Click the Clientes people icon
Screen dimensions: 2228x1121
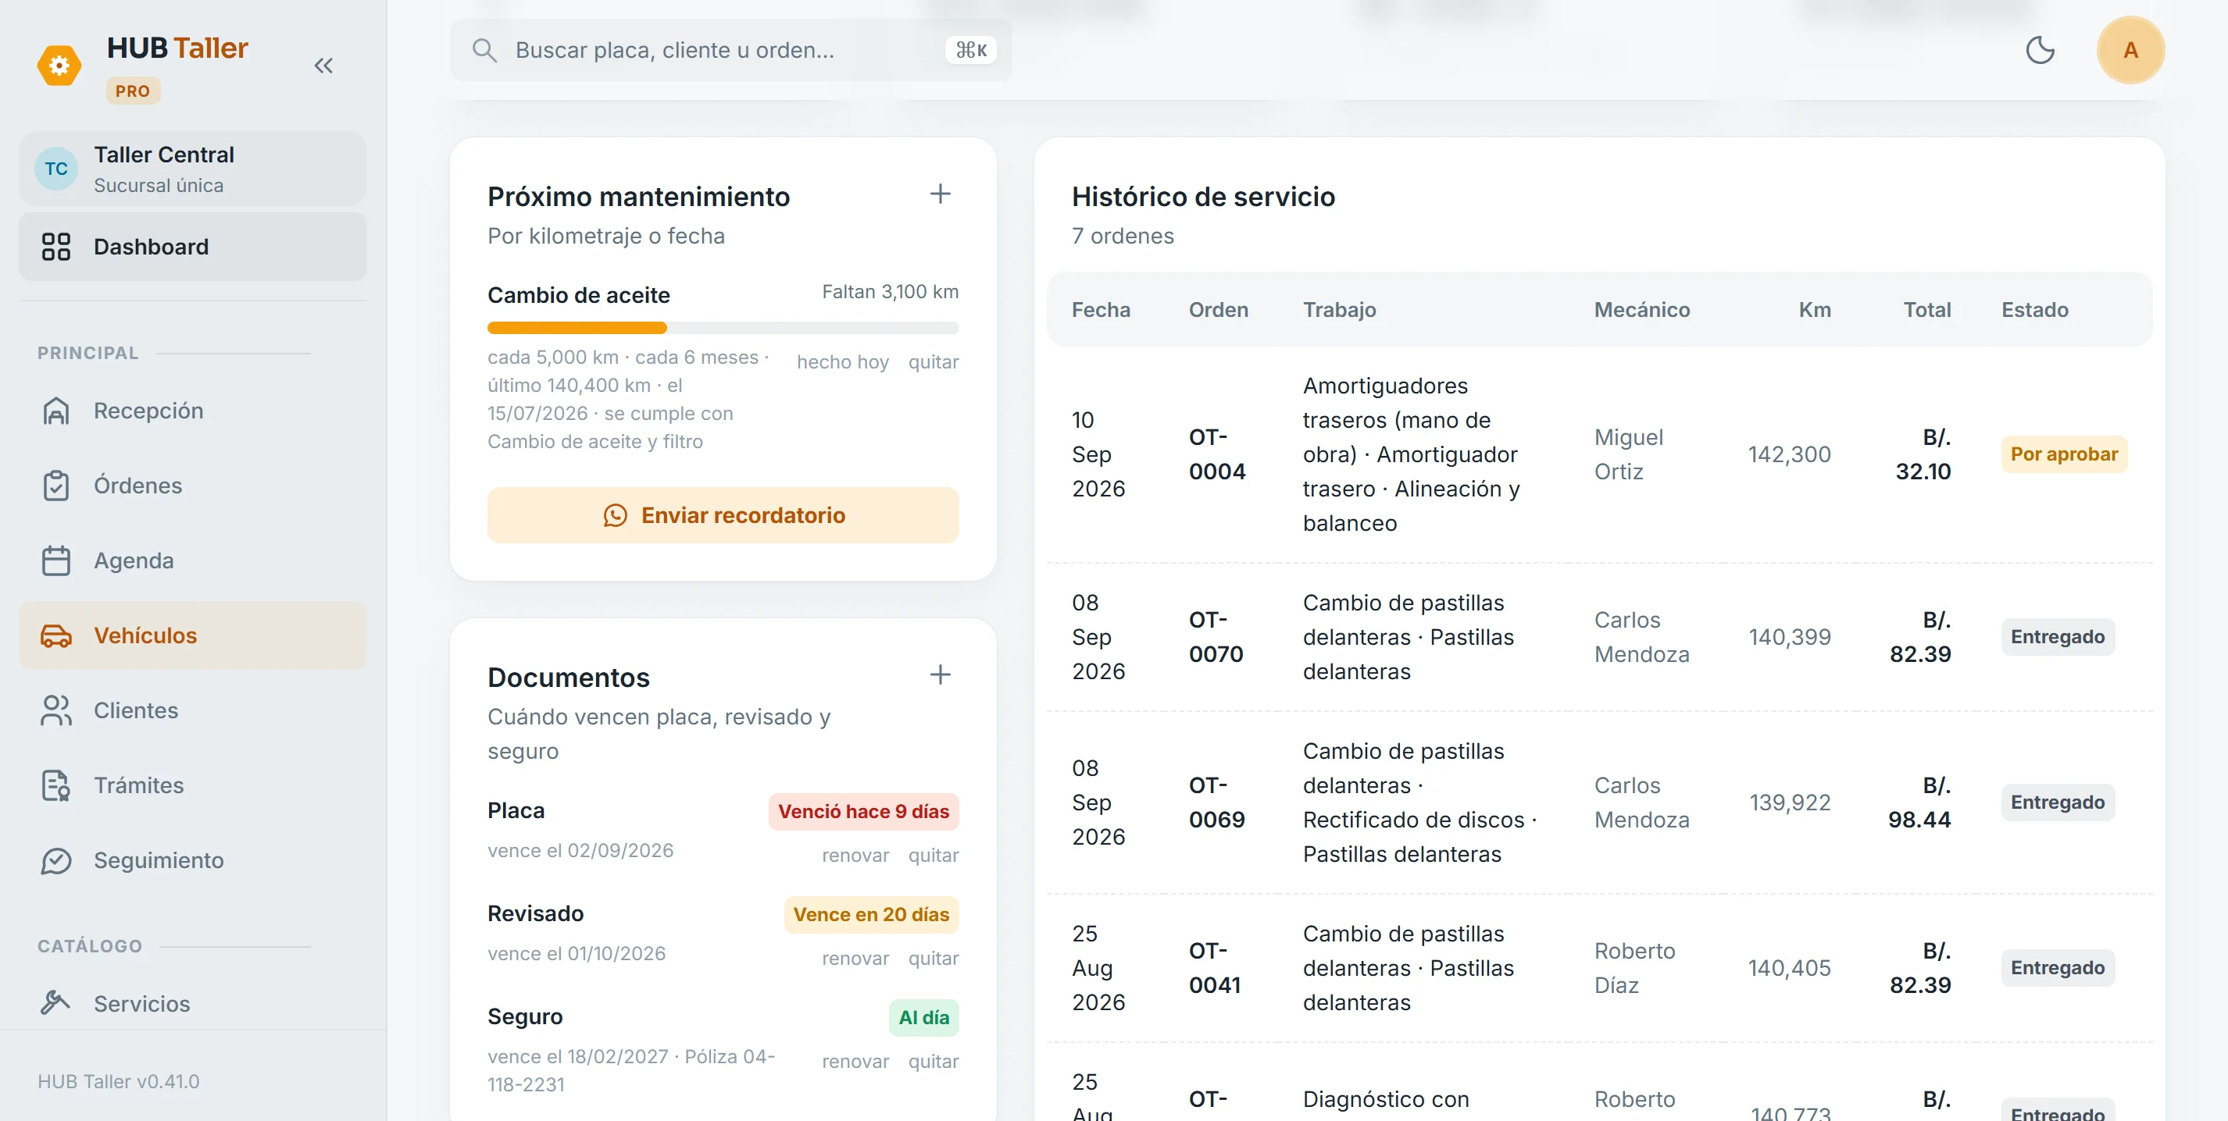pos(56,710)
